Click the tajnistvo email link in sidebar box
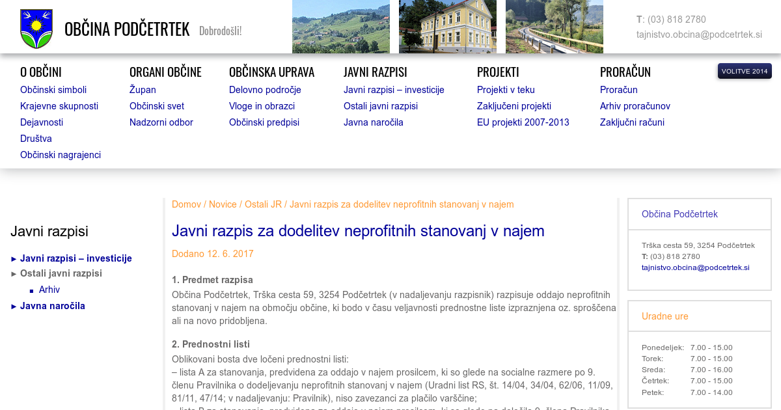The width and height of the screenshot is (781, 410). click(695, 267)
